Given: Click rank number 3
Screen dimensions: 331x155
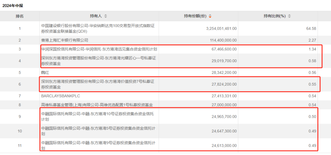Looking at the screenshot, I should (x=20, y=49).
